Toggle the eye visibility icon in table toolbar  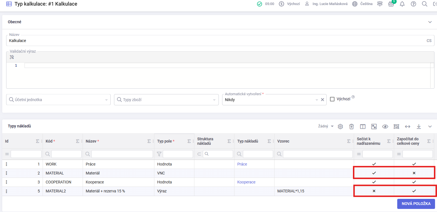(x=385, y=127)
